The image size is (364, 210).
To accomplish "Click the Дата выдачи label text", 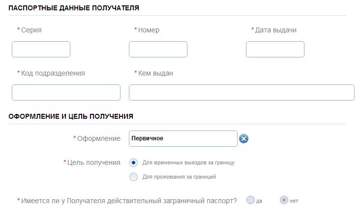I will [276, 30].
